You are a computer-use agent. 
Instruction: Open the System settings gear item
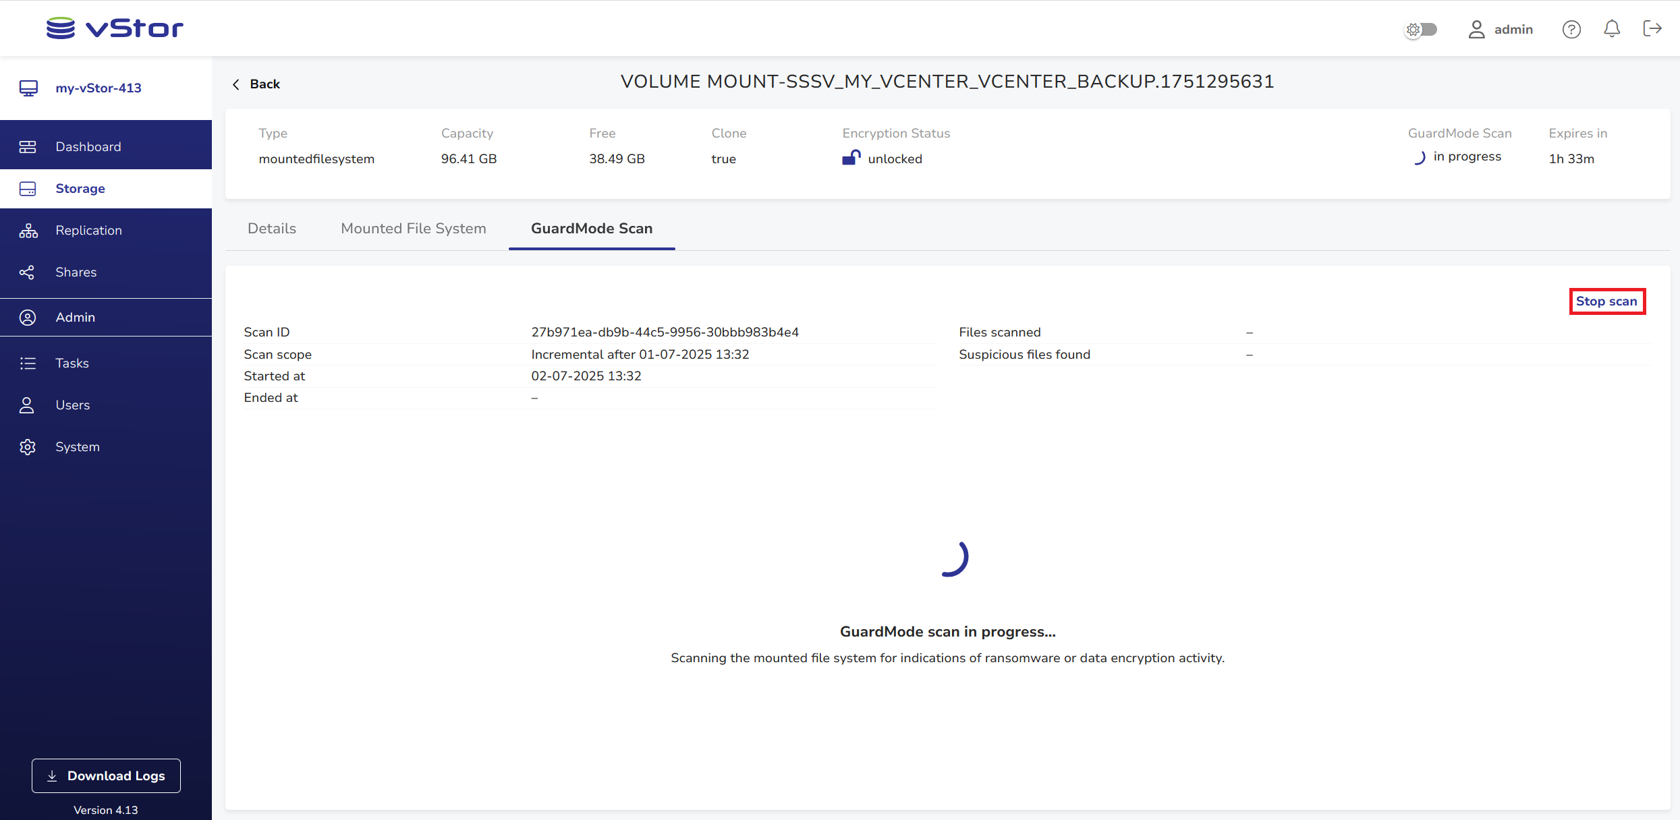click(77, 446)
